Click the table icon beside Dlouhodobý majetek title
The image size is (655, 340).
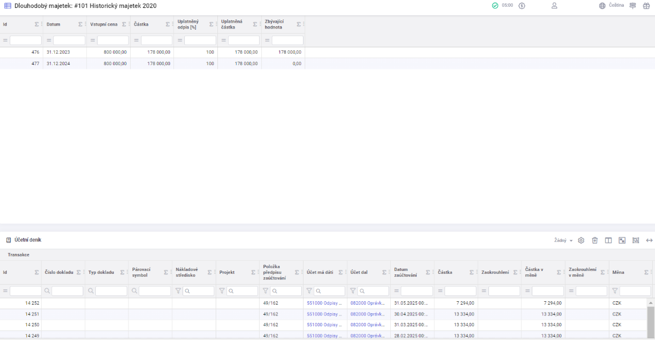coord(7,6)
